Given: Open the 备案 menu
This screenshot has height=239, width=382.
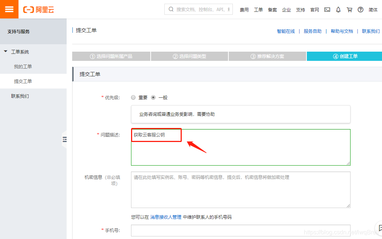Looking at the screenshot, I should 272,10.
